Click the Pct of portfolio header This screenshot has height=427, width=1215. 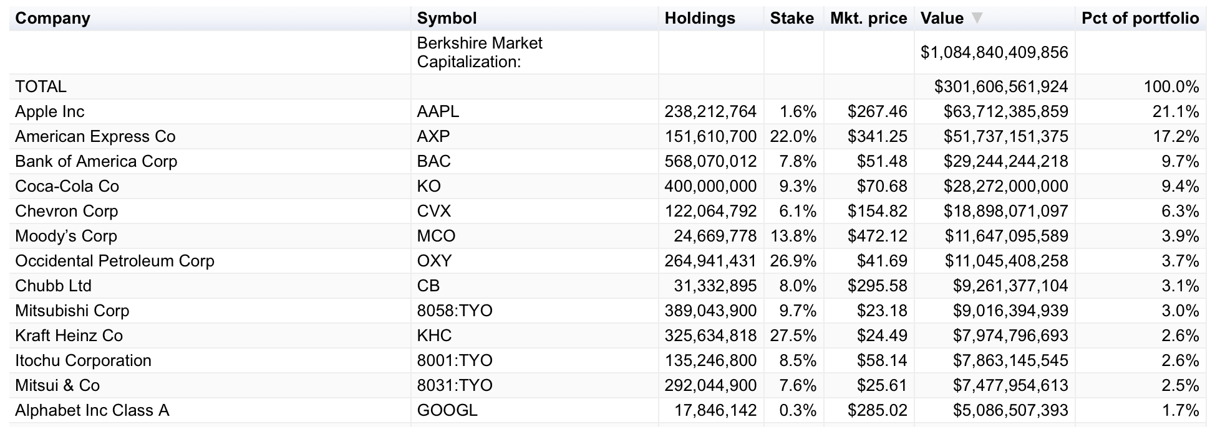(1140, 19)
